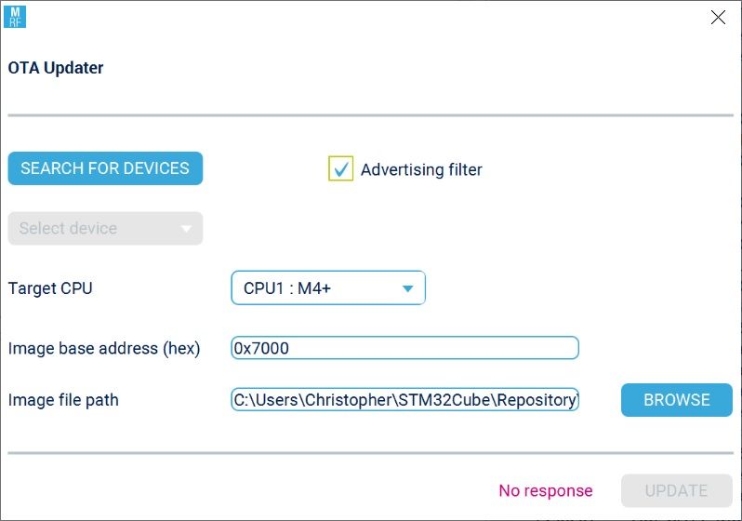Screen dimensions: 742x521
Task: Click the Image file path label
Action: 63,400
